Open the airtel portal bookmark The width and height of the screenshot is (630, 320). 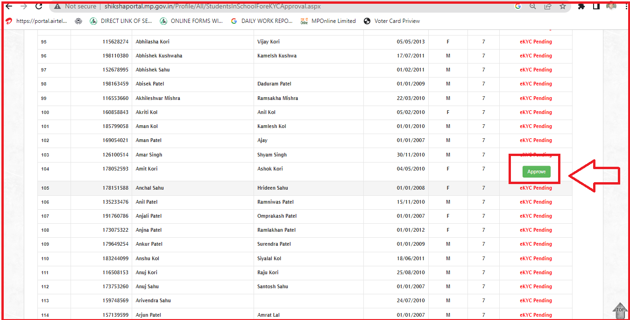pos(36,21)
